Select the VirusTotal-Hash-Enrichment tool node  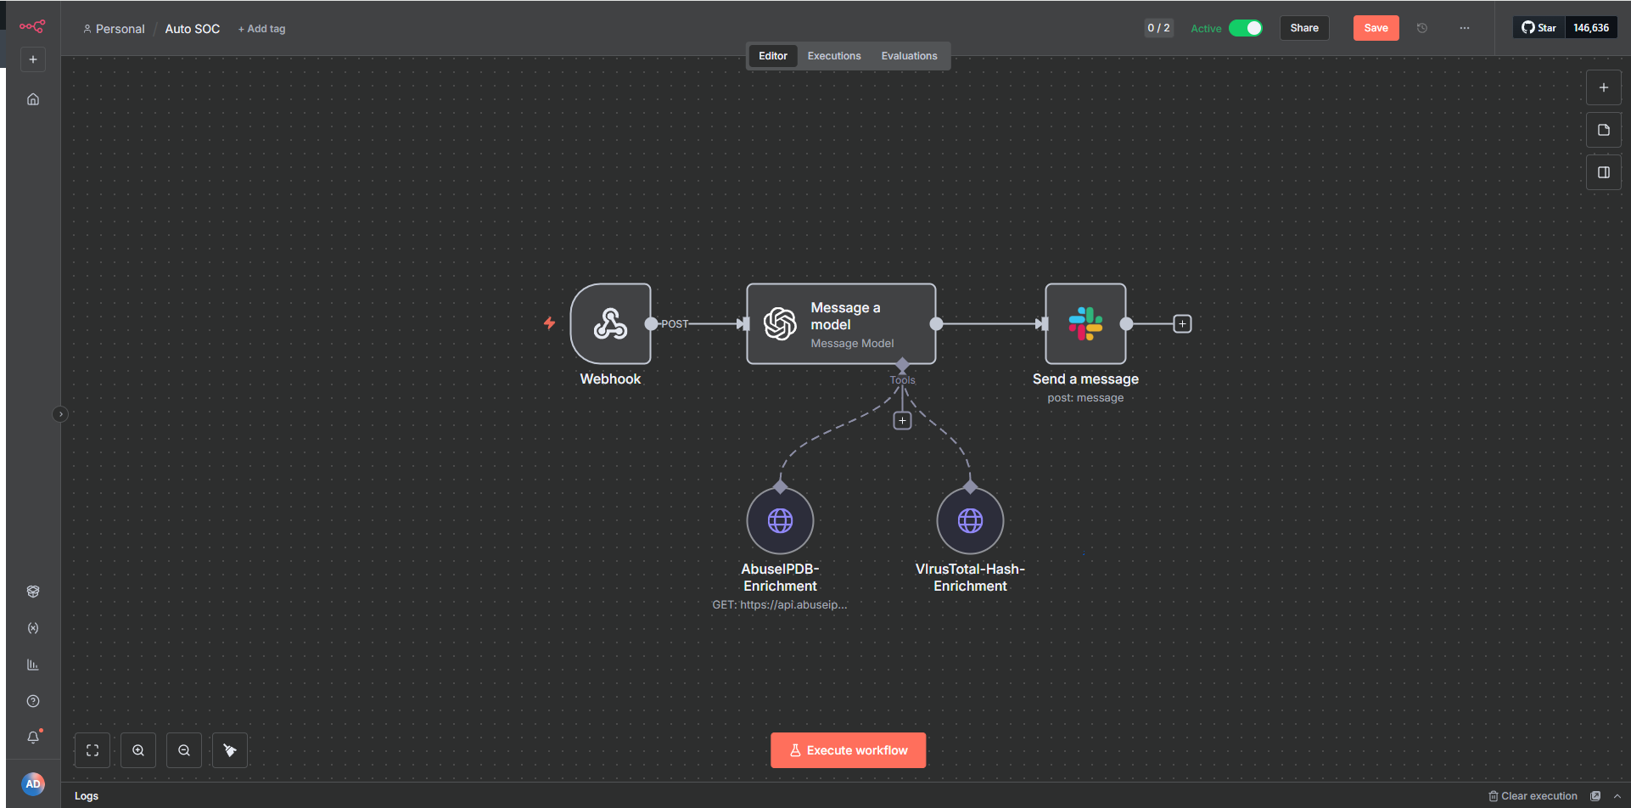tap(969, 519)
